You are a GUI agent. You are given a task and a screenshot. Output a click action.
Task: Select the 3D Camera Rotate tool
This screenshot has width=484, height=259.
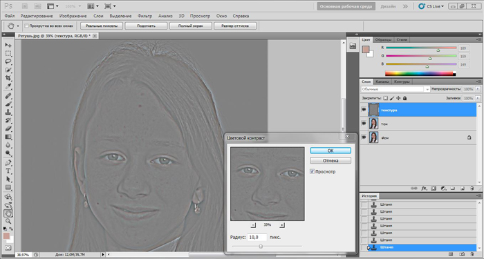tap(8, 204)
